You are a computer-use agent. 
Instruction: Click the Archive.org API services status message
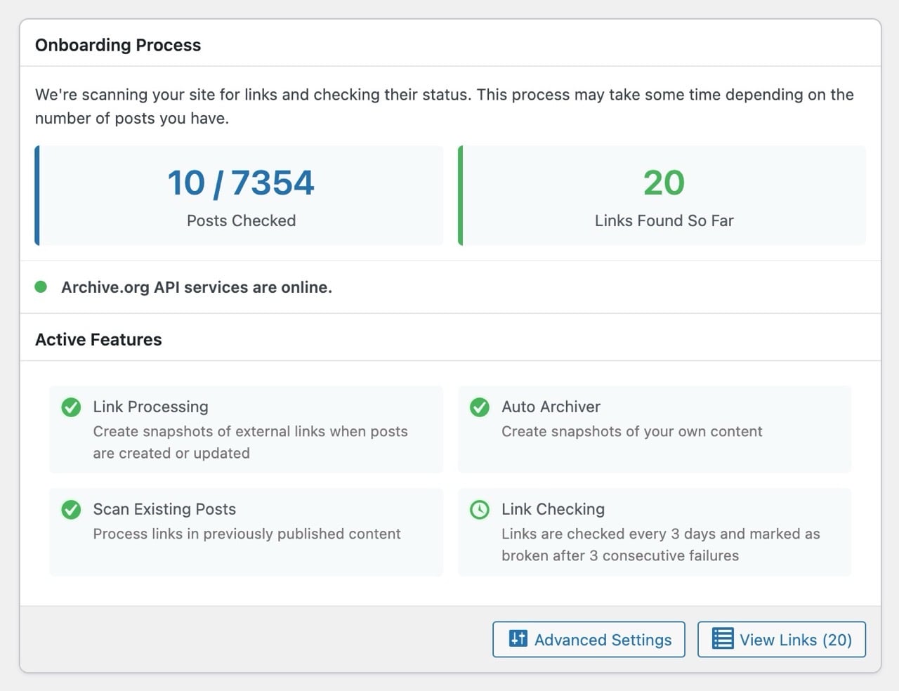click(x=197, y=287)
